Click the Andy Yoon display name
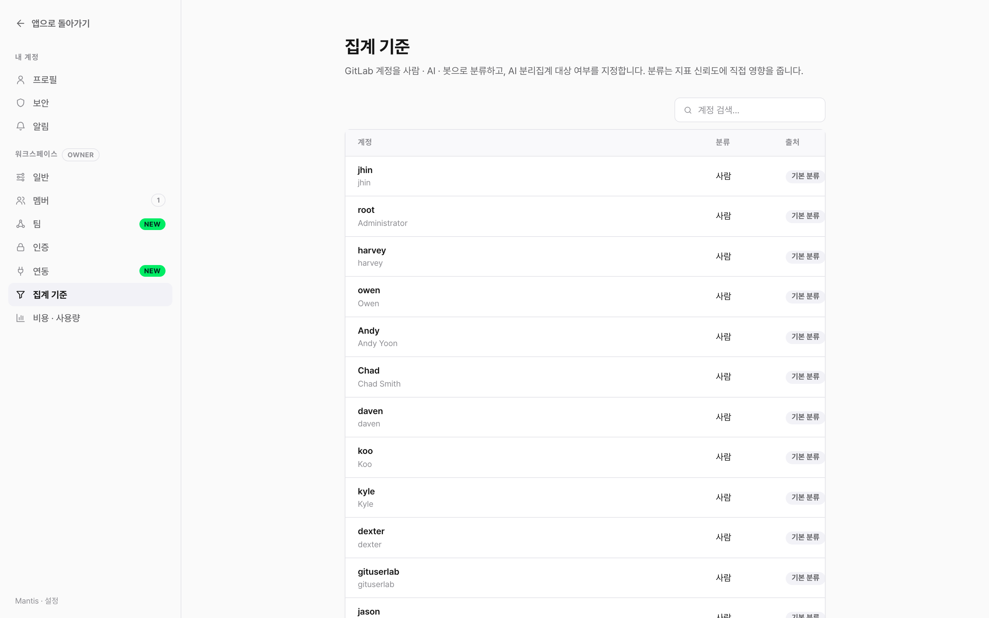 coord(377,343)
